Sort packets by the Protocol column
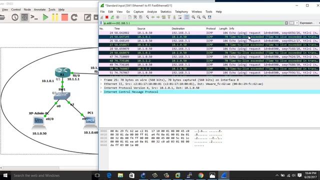 tap(211, 28)
